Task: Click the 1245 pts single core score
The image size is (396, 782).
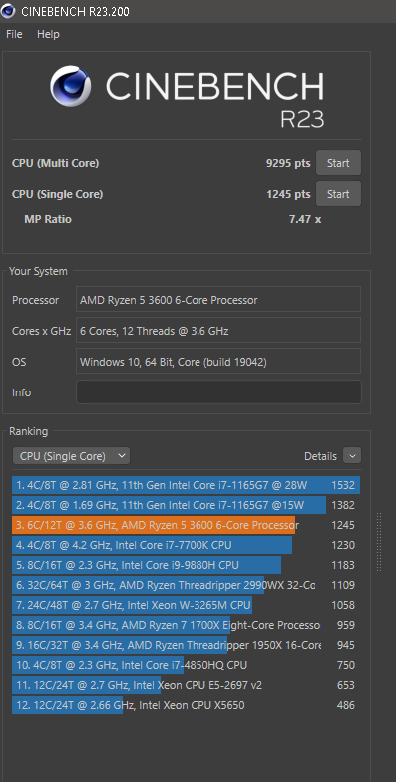Action: click(288, 194)
